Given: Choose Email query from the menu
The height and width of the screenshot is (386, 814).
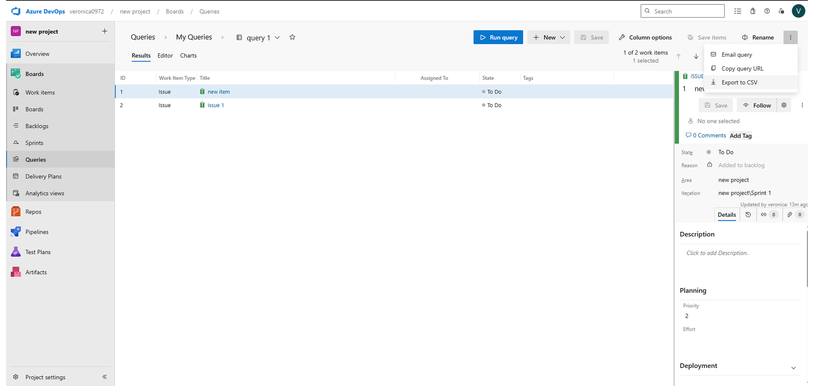Looking at the screenshot, I should [x=750, y=54].
